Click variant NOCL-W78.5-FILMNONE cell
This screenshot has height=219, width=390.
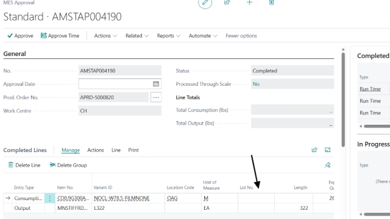point(122,198)
